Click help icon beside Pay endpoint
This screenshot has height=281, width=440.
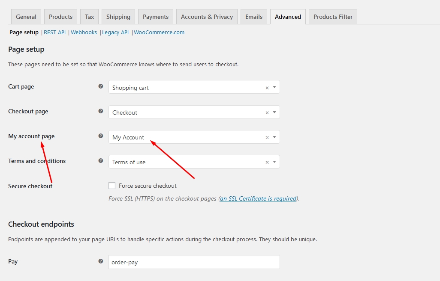pos(101,261)
